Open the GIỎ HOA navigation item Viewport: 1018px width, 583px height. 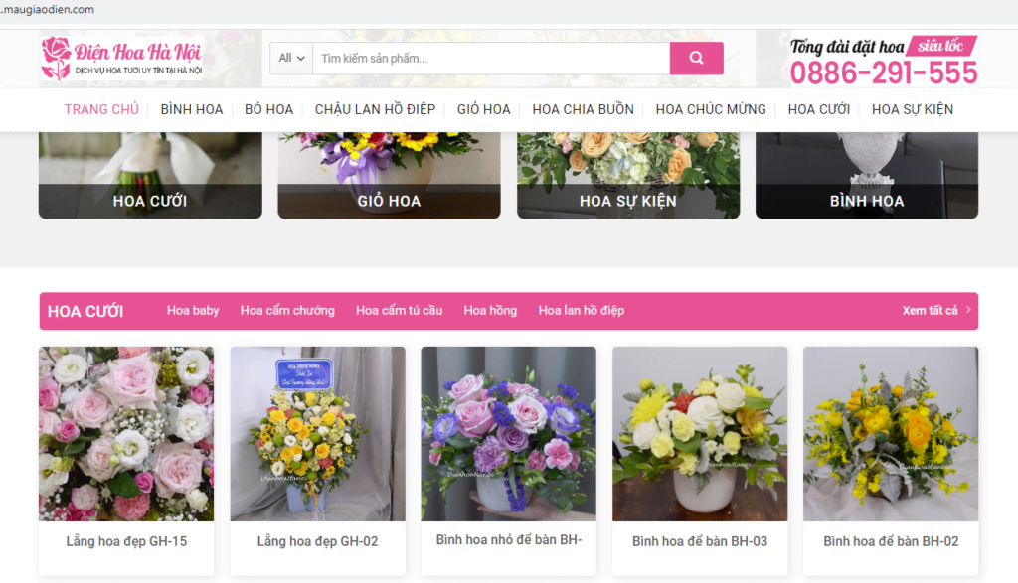point(483,109)
